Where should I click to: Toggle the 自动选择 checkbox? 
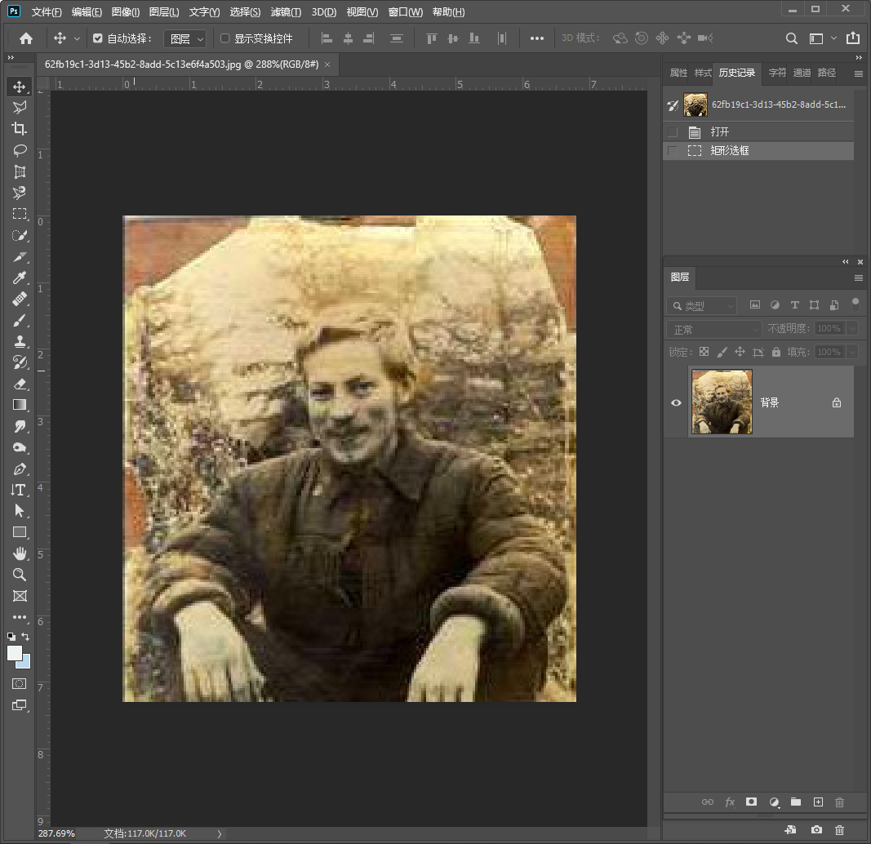tap(98, 38)
